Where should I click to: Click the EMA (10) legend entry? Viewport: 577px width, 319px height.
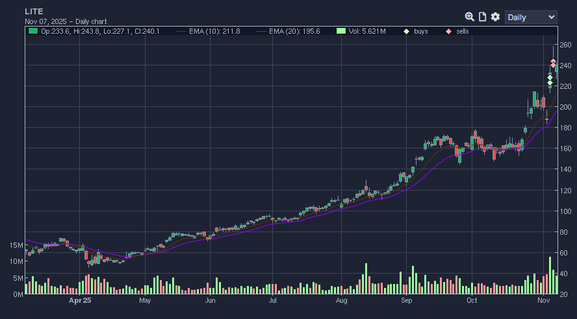point(208,32)
